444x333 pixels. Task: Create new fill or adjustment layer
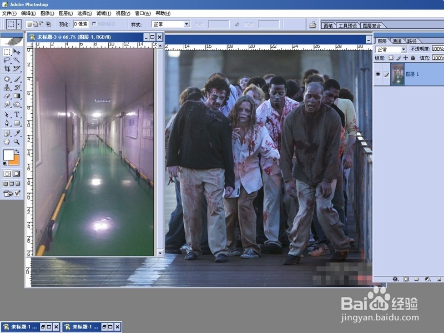point(427,279)
